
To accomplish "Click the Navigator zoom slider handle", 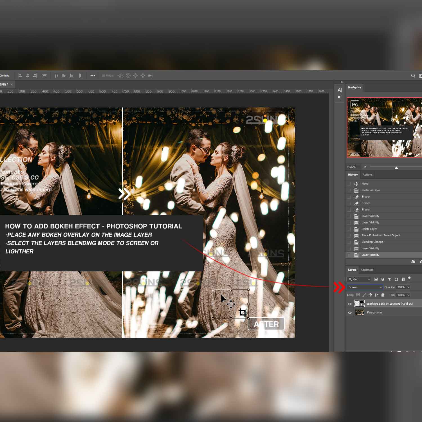I will pos(396,168).
